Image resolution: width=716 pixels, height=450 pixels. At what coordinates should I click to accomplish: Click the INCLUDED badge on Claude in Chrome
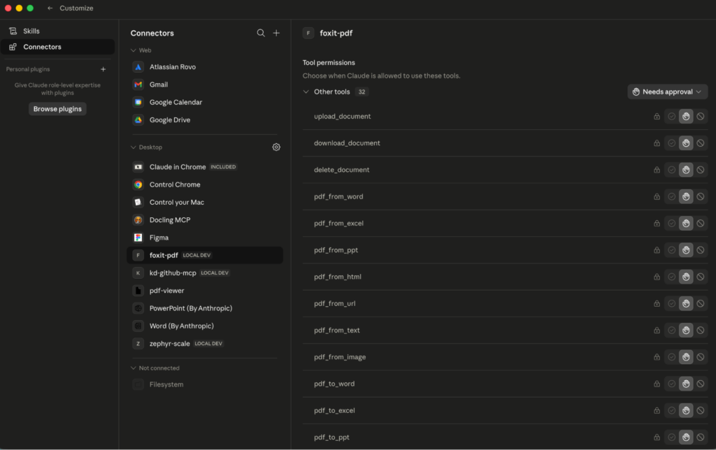tap(223, 167)
